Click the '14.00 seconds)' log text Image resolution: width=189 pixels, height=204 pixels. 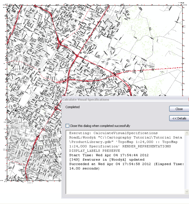click(84, 168)
